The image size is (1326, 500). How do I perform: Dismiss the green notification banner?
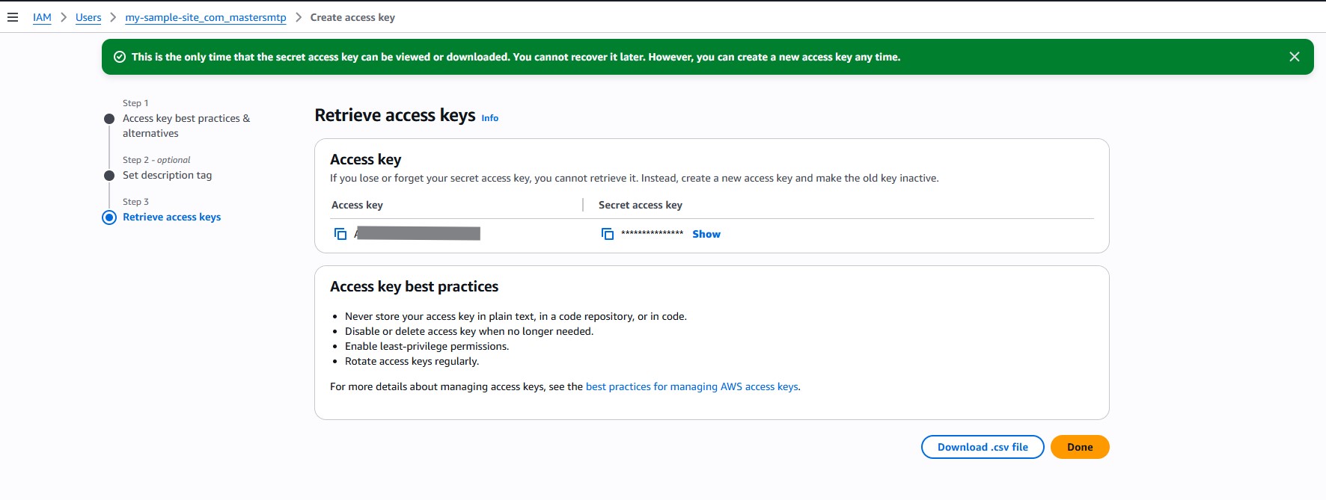[x=1294, y=57]
